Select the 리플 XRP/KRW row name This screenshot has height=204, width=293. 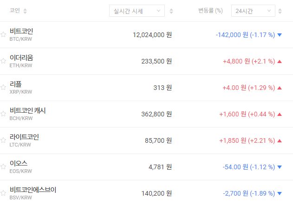[x=16, y=84]
